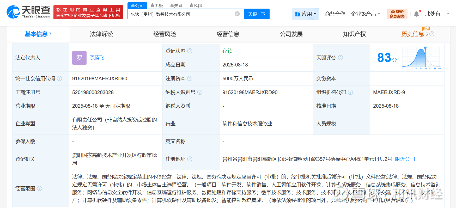Image resolution: width=456 pixels, height=208 pixels.
Task: Switch to the 查公司 search tab
Action: pos(137,5)
